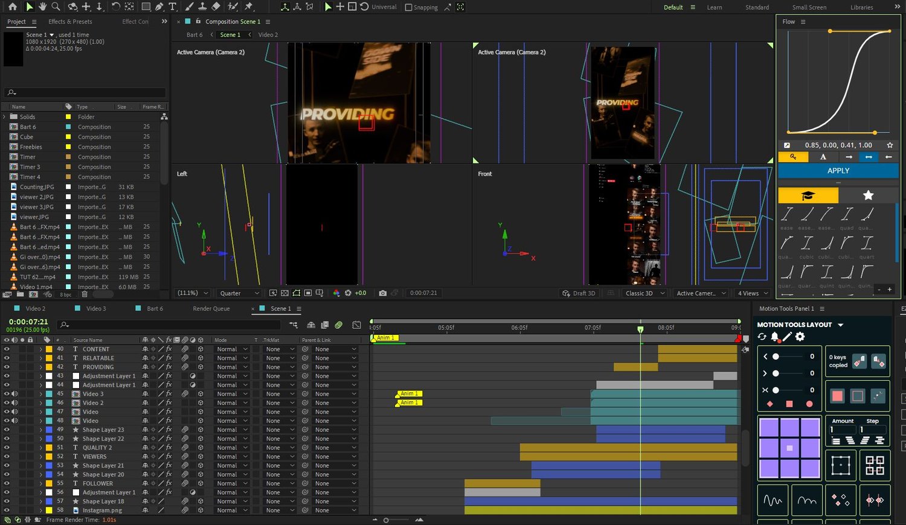Toggle visibility of Shape Layer 23

(x=7, y=430)
